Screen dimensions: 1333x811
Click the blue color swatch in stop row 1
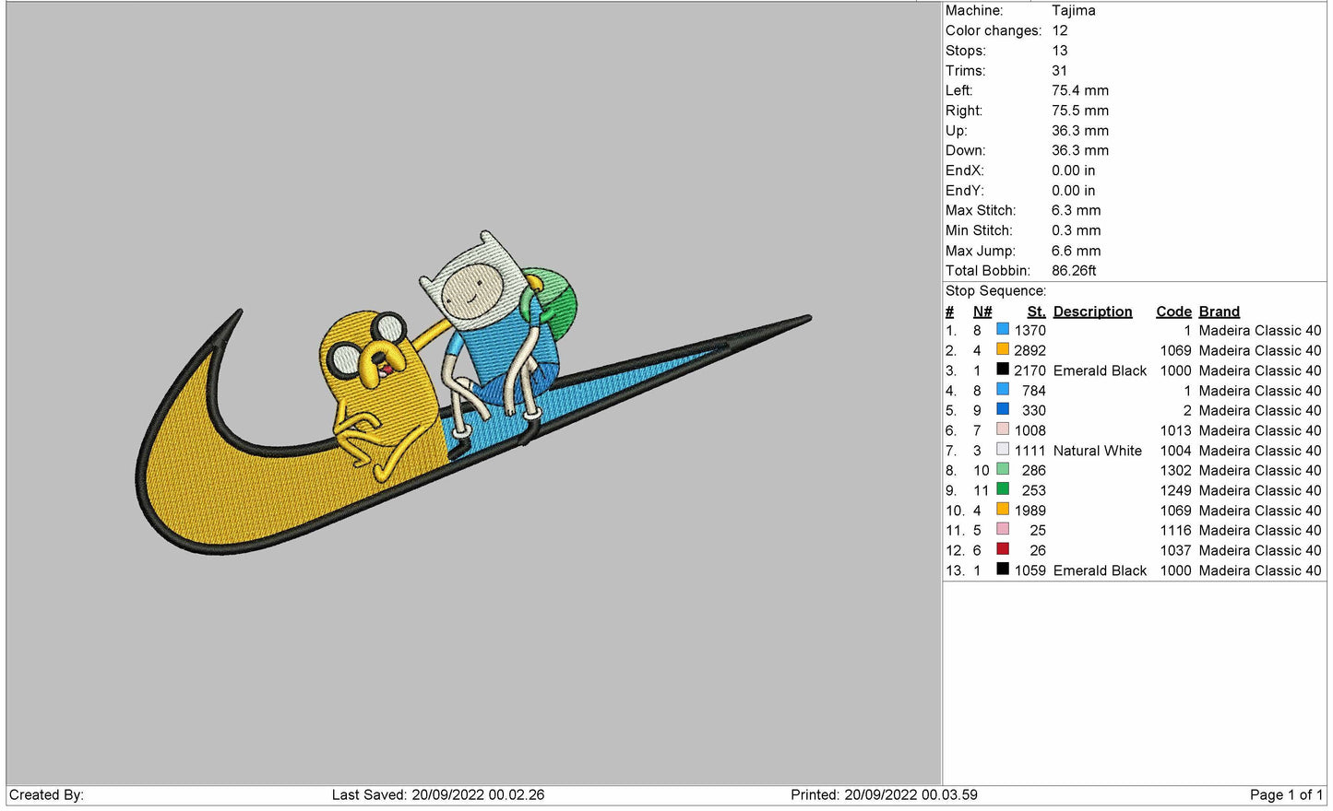point(1002,330)
